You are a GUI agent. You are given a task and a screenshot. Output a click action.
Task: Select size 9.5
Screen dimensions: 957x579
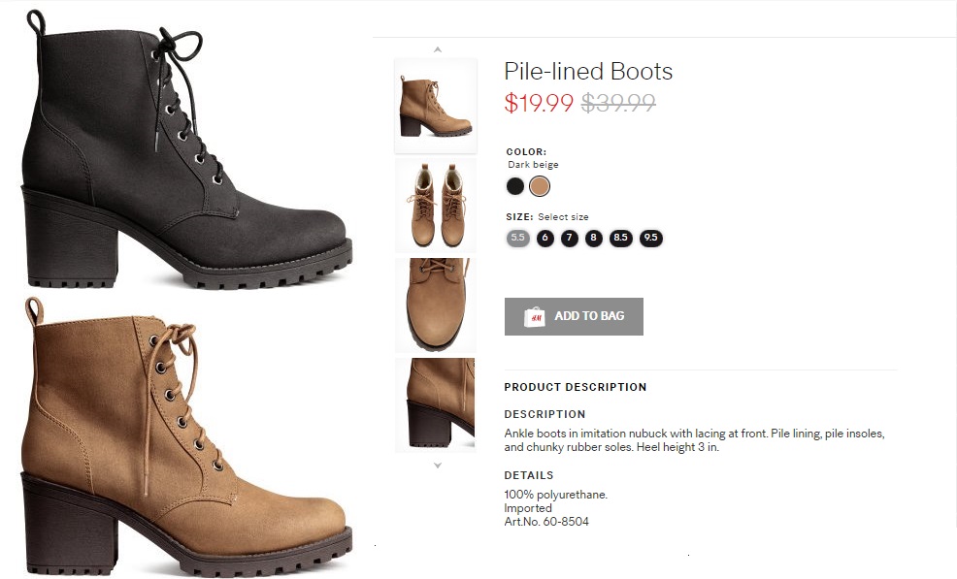650,238
